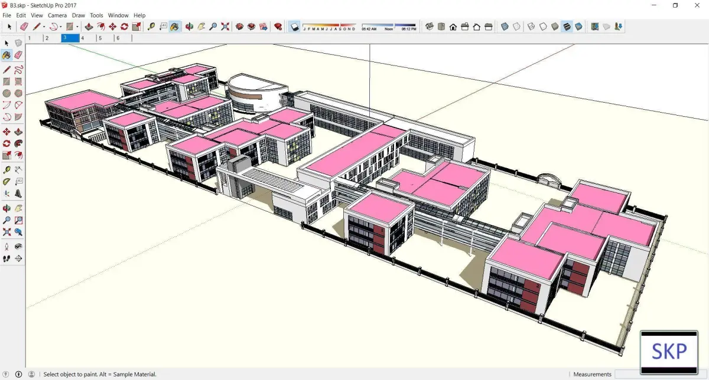Switch to Shaded With Textures style

click(567, 27)
